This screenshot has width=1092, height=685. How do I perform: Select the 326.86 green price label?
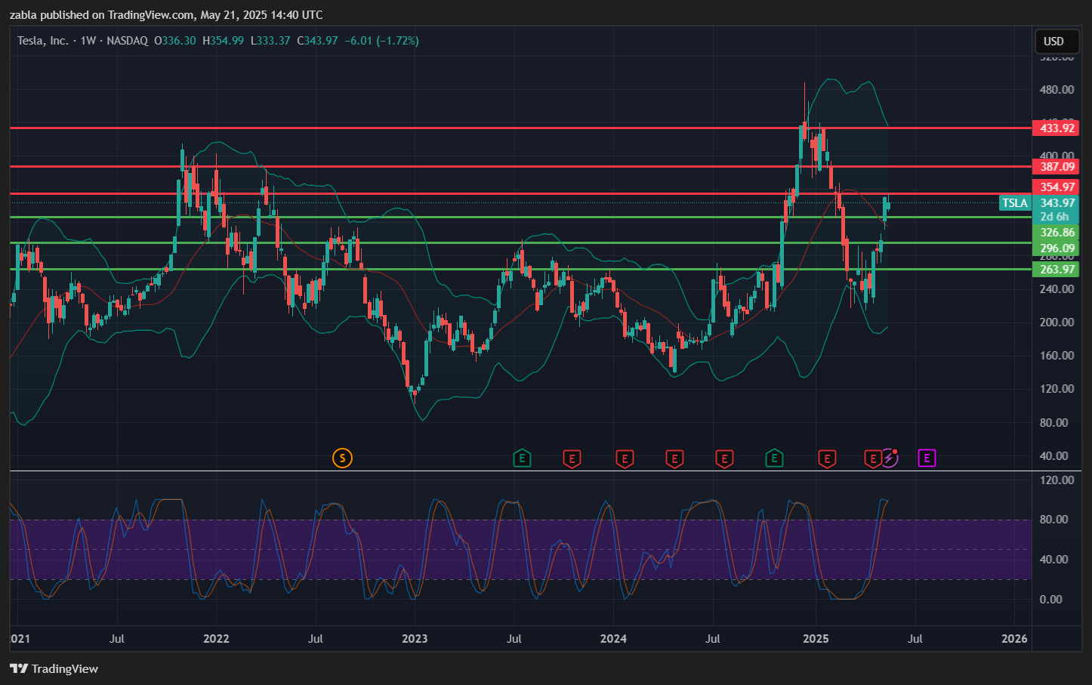1056,233
